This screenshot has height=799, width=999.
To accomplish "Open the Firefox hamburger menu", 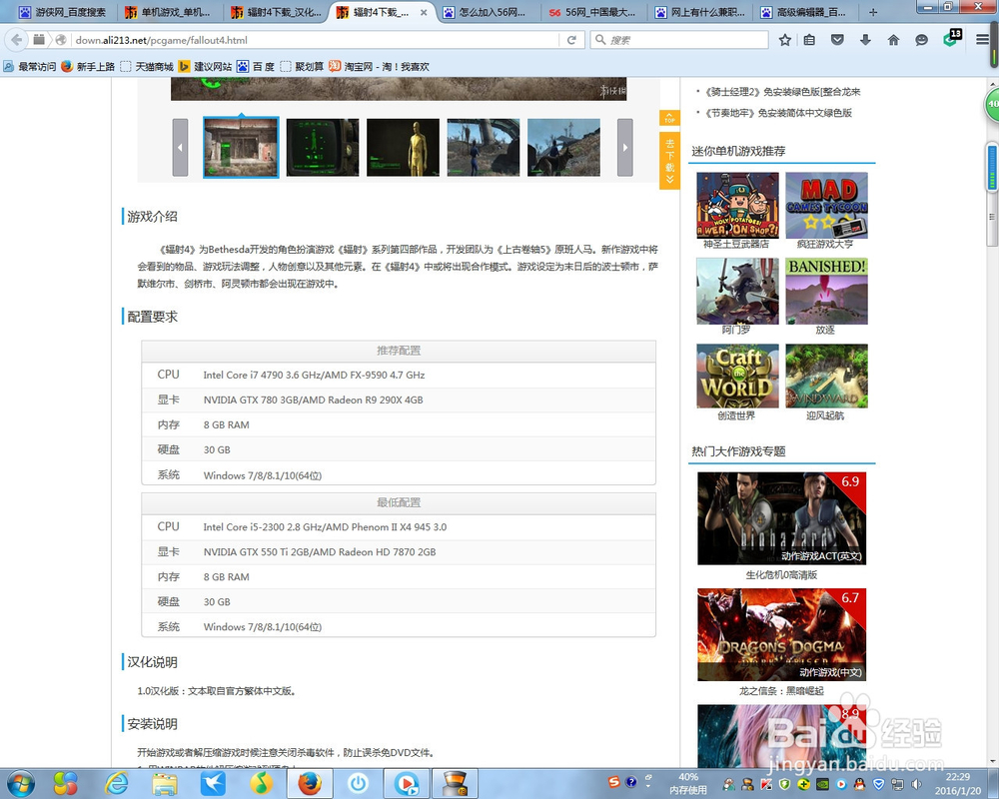I will pos(983,40).
